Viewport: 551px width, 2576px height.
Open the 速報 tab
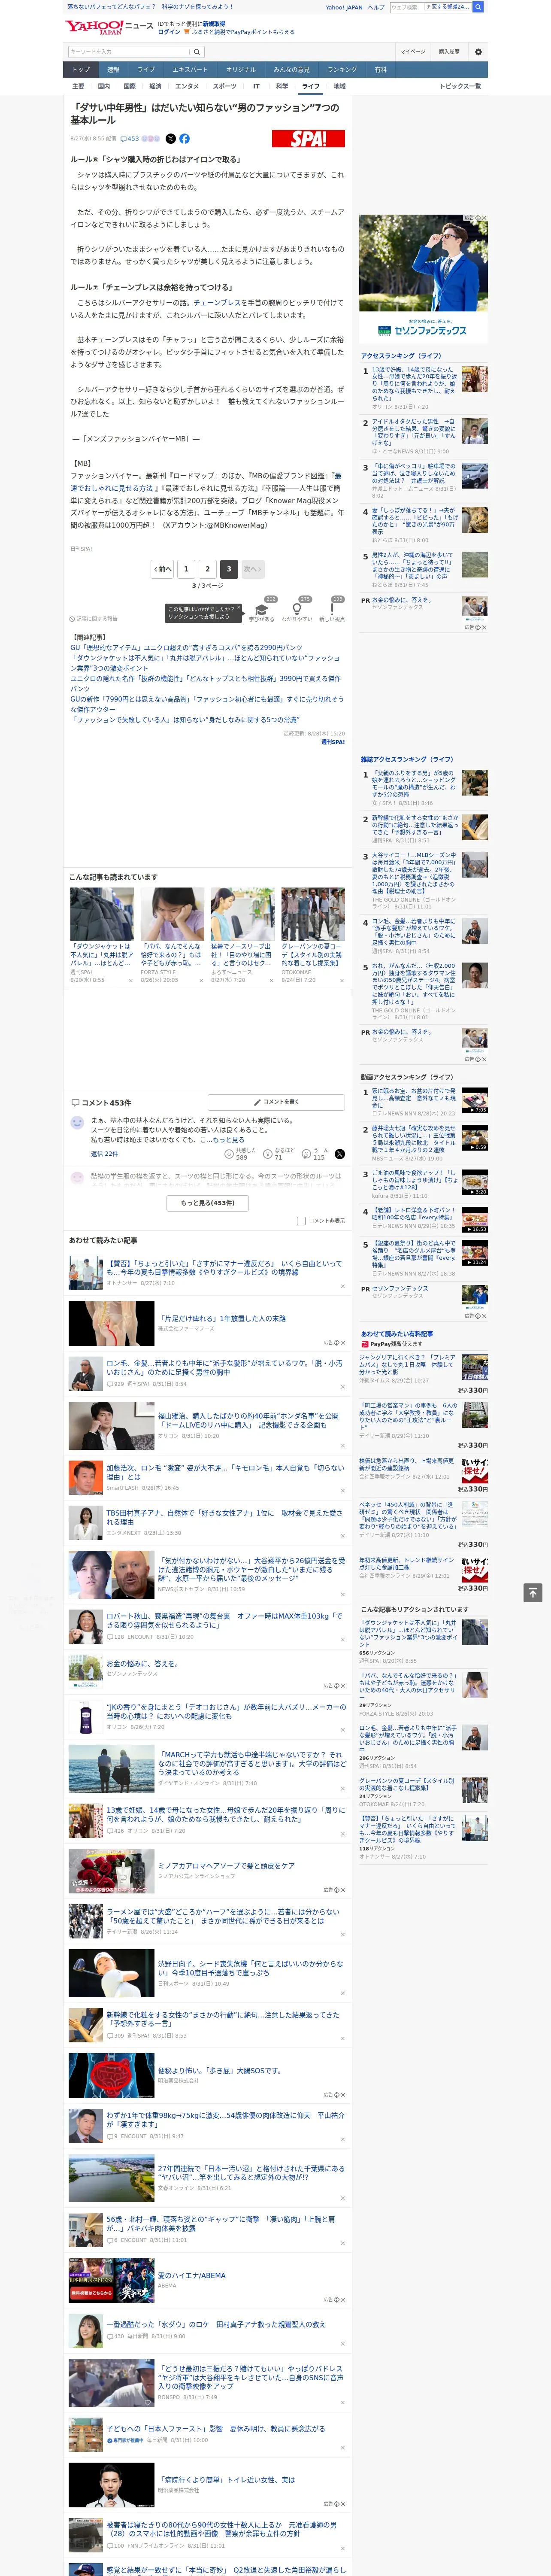pyautogui.click(x=113, y=70)
